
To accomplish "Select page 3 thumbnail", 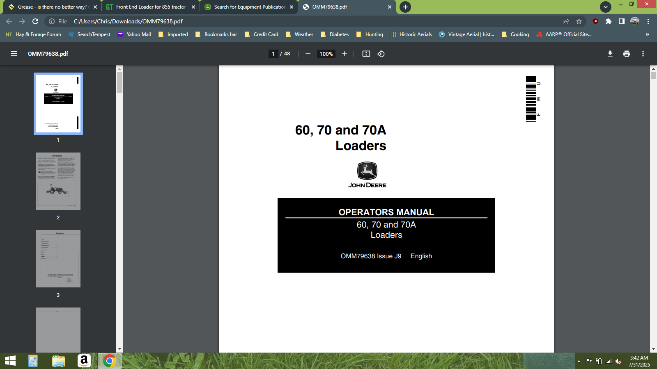I will (x=58, y=259).
